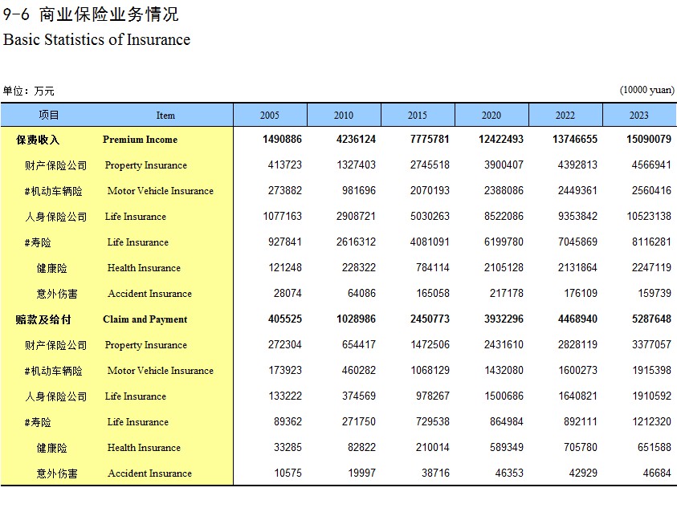The image size is (677, 512).
Task: Click the cell value 413723
Action: coord(284,165)
